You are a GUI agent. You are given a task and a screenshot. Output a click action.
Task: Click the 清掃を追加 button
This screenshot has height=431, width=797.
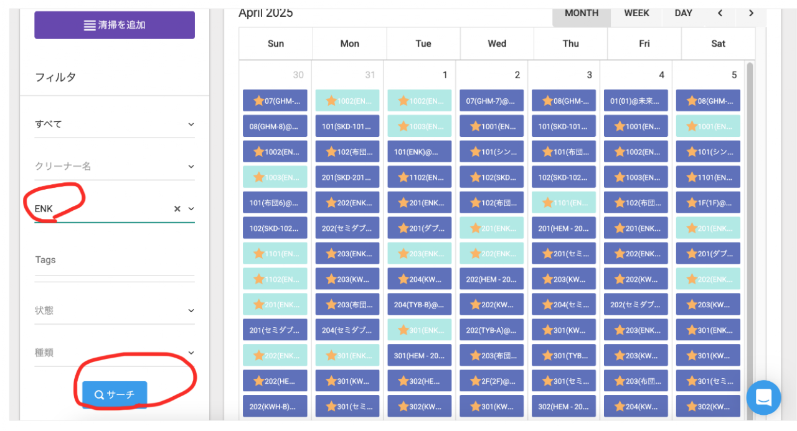115,25
